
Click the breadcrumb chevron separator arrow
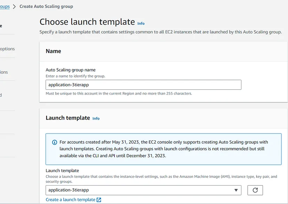[x=14, y=6]
